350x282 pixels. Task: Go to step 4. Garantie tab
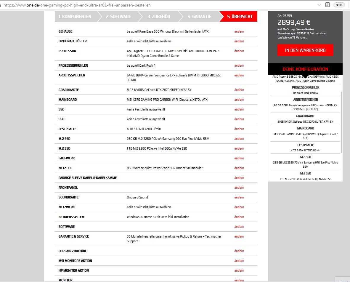click(x=200, y=17)
